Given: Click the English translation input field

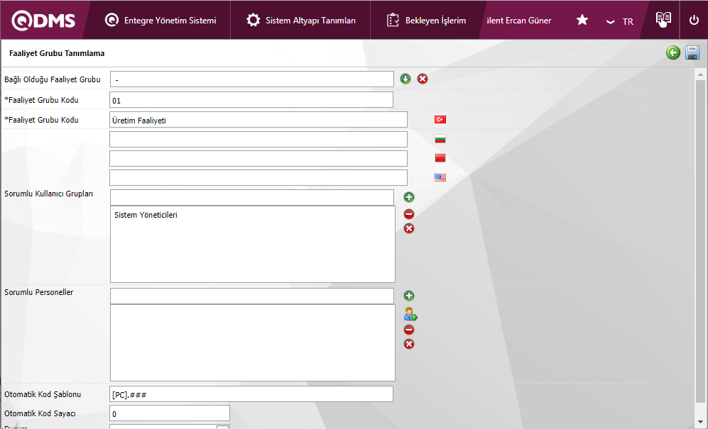Looking at the screenshot, I should point(258,177).
